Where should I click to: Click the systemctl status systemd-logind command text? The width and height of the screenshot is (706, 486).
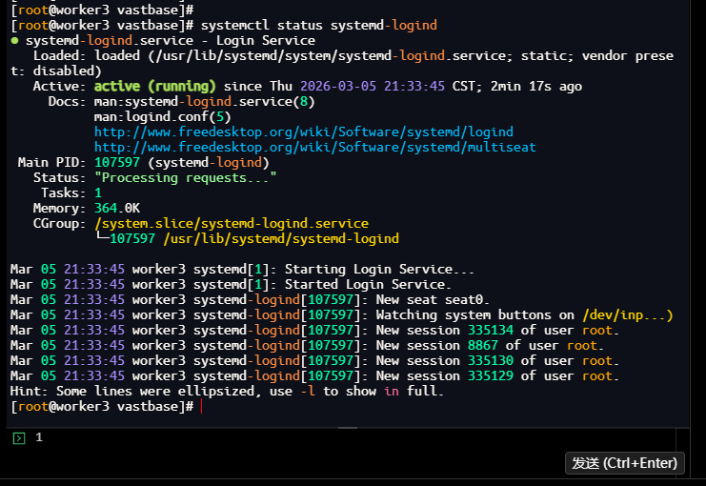(319, 25)
